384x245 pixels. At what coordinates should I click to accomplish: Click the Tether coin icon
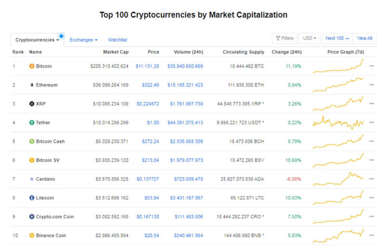pos(32,122)
